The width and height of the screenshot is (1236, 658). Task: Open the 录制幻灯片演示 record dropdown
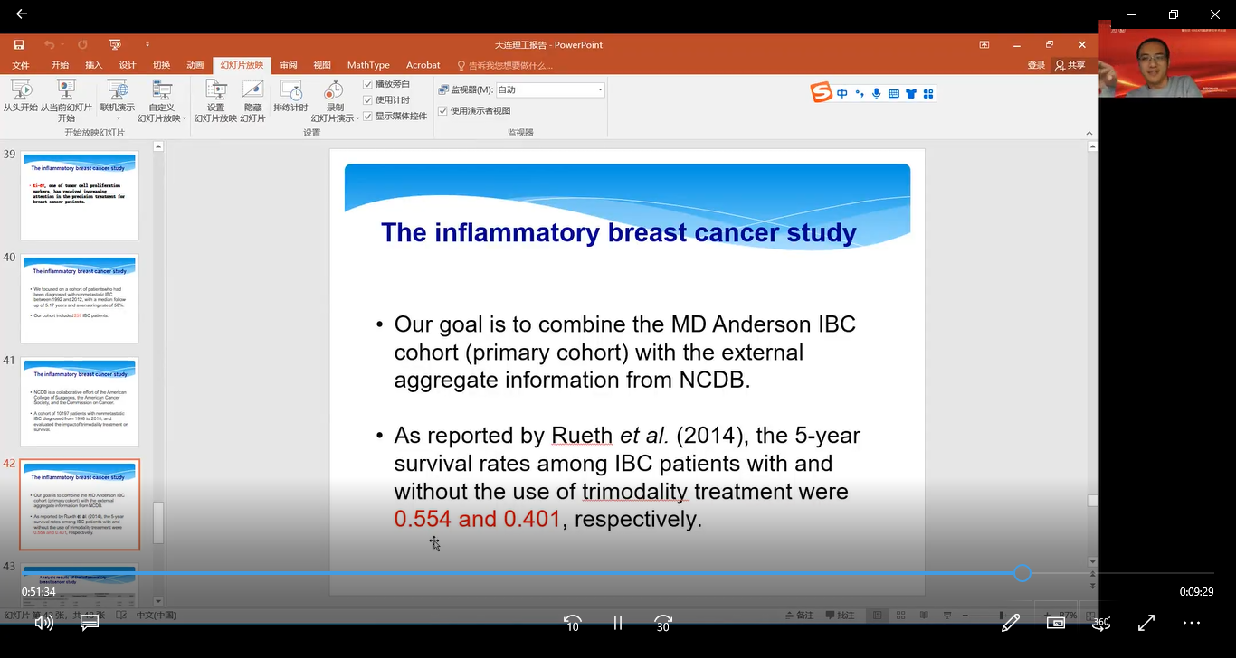click(336, 101)
